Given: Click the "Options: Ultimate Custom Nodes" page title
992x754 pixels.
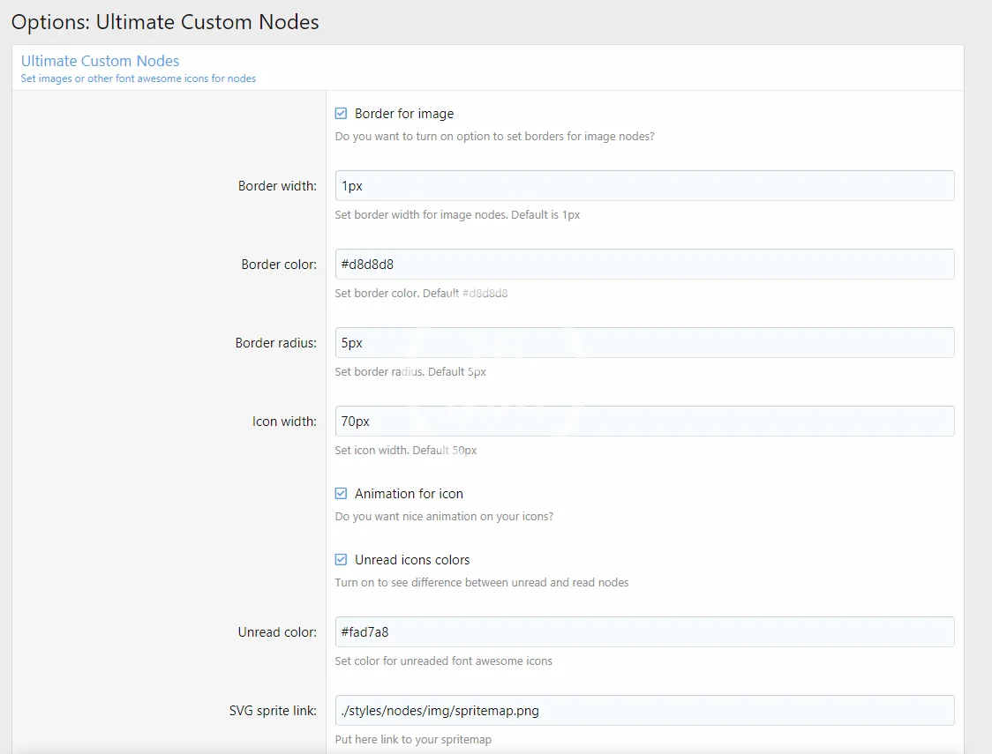Looking at the screenshot, I should (x=165, y=22).
